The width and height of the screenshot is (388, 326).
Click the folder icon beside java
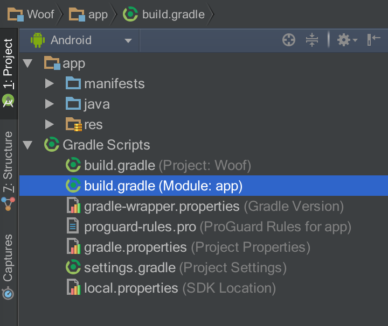pyautogui.click(x=73, y=103)
